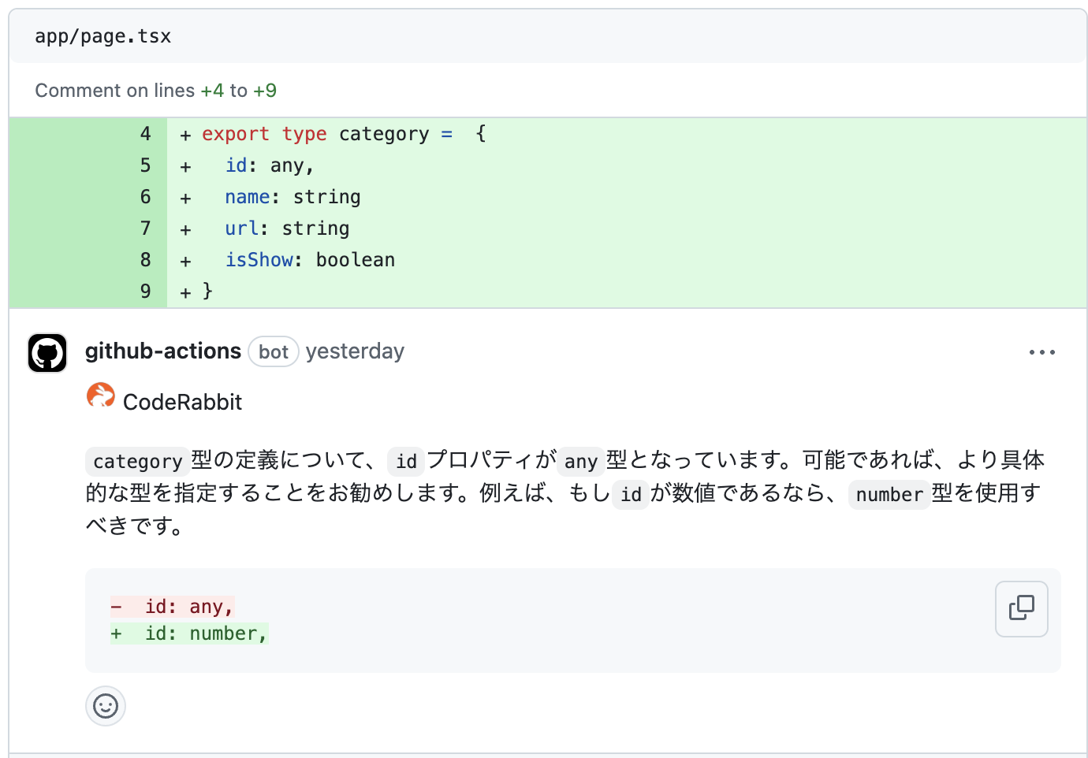Select diff line number 4
The image size is (1088, 758).
[x=145, y=134]
